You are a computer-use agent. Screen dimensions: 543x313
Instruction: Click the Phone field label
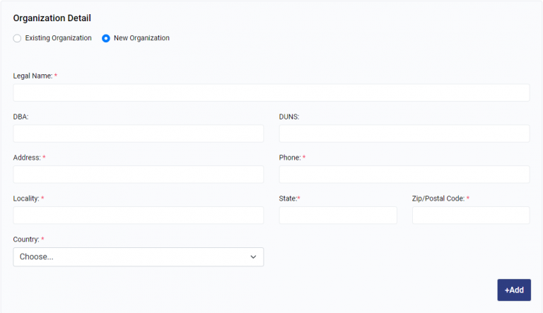coord(290,158)
